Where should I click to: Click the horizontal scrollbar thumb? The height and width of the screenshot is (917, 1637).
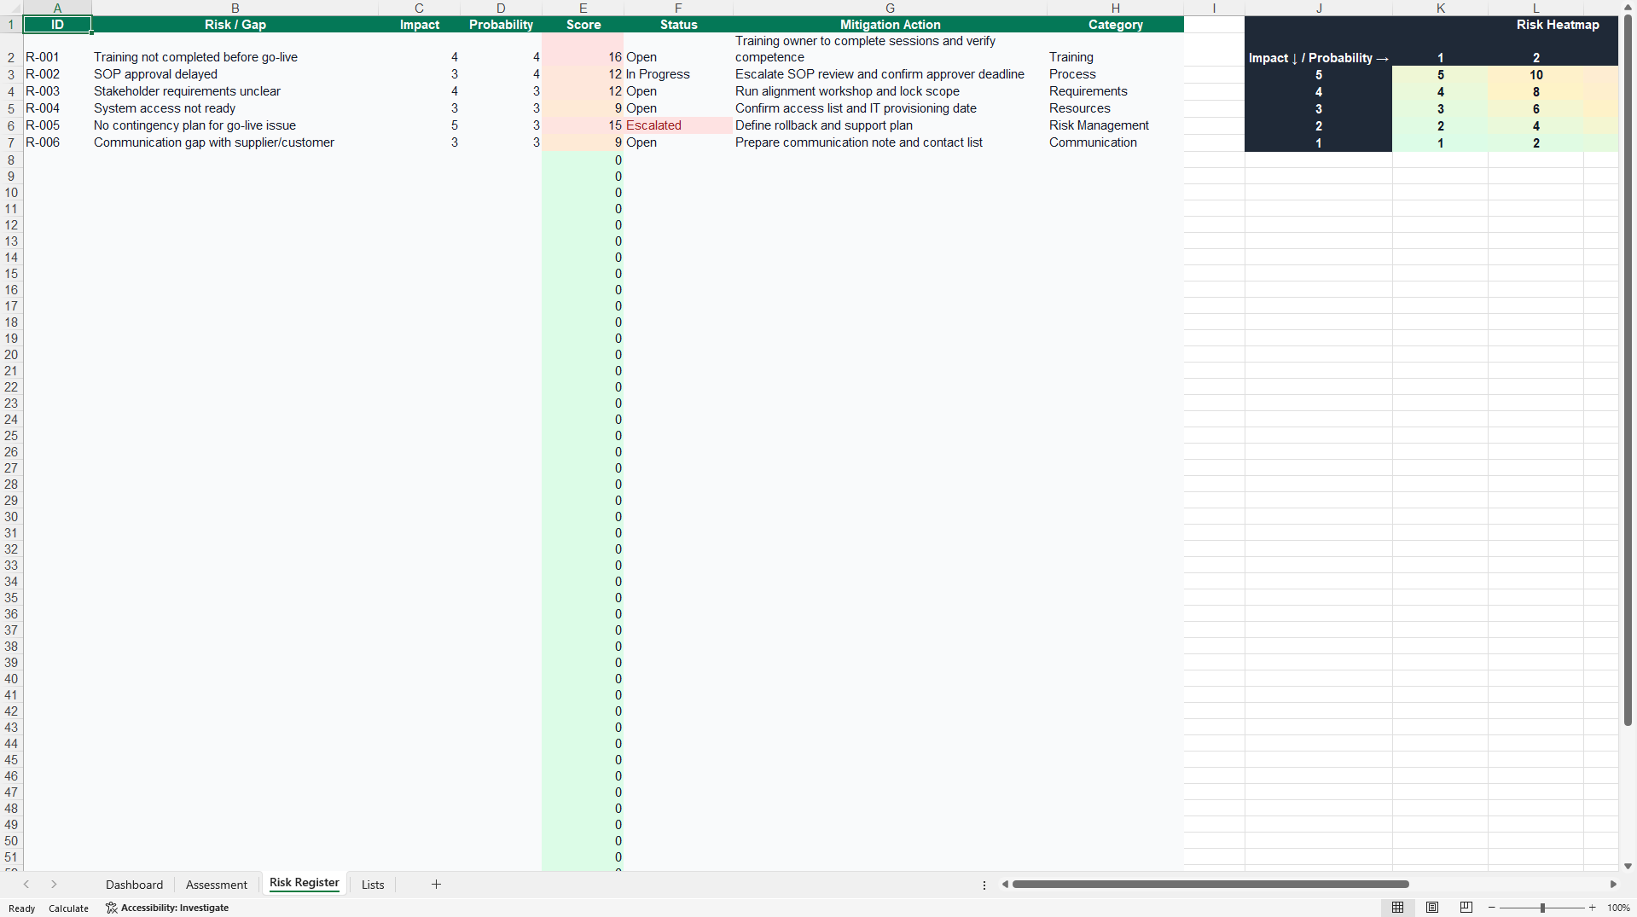click(1210, 885)
